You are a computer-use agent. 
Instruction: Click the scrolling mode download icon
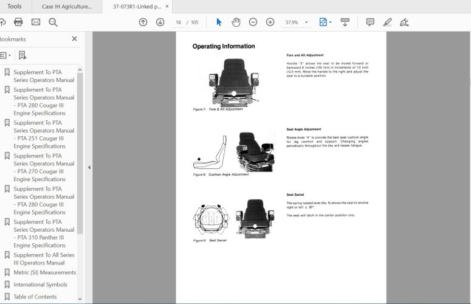point(345,22)
